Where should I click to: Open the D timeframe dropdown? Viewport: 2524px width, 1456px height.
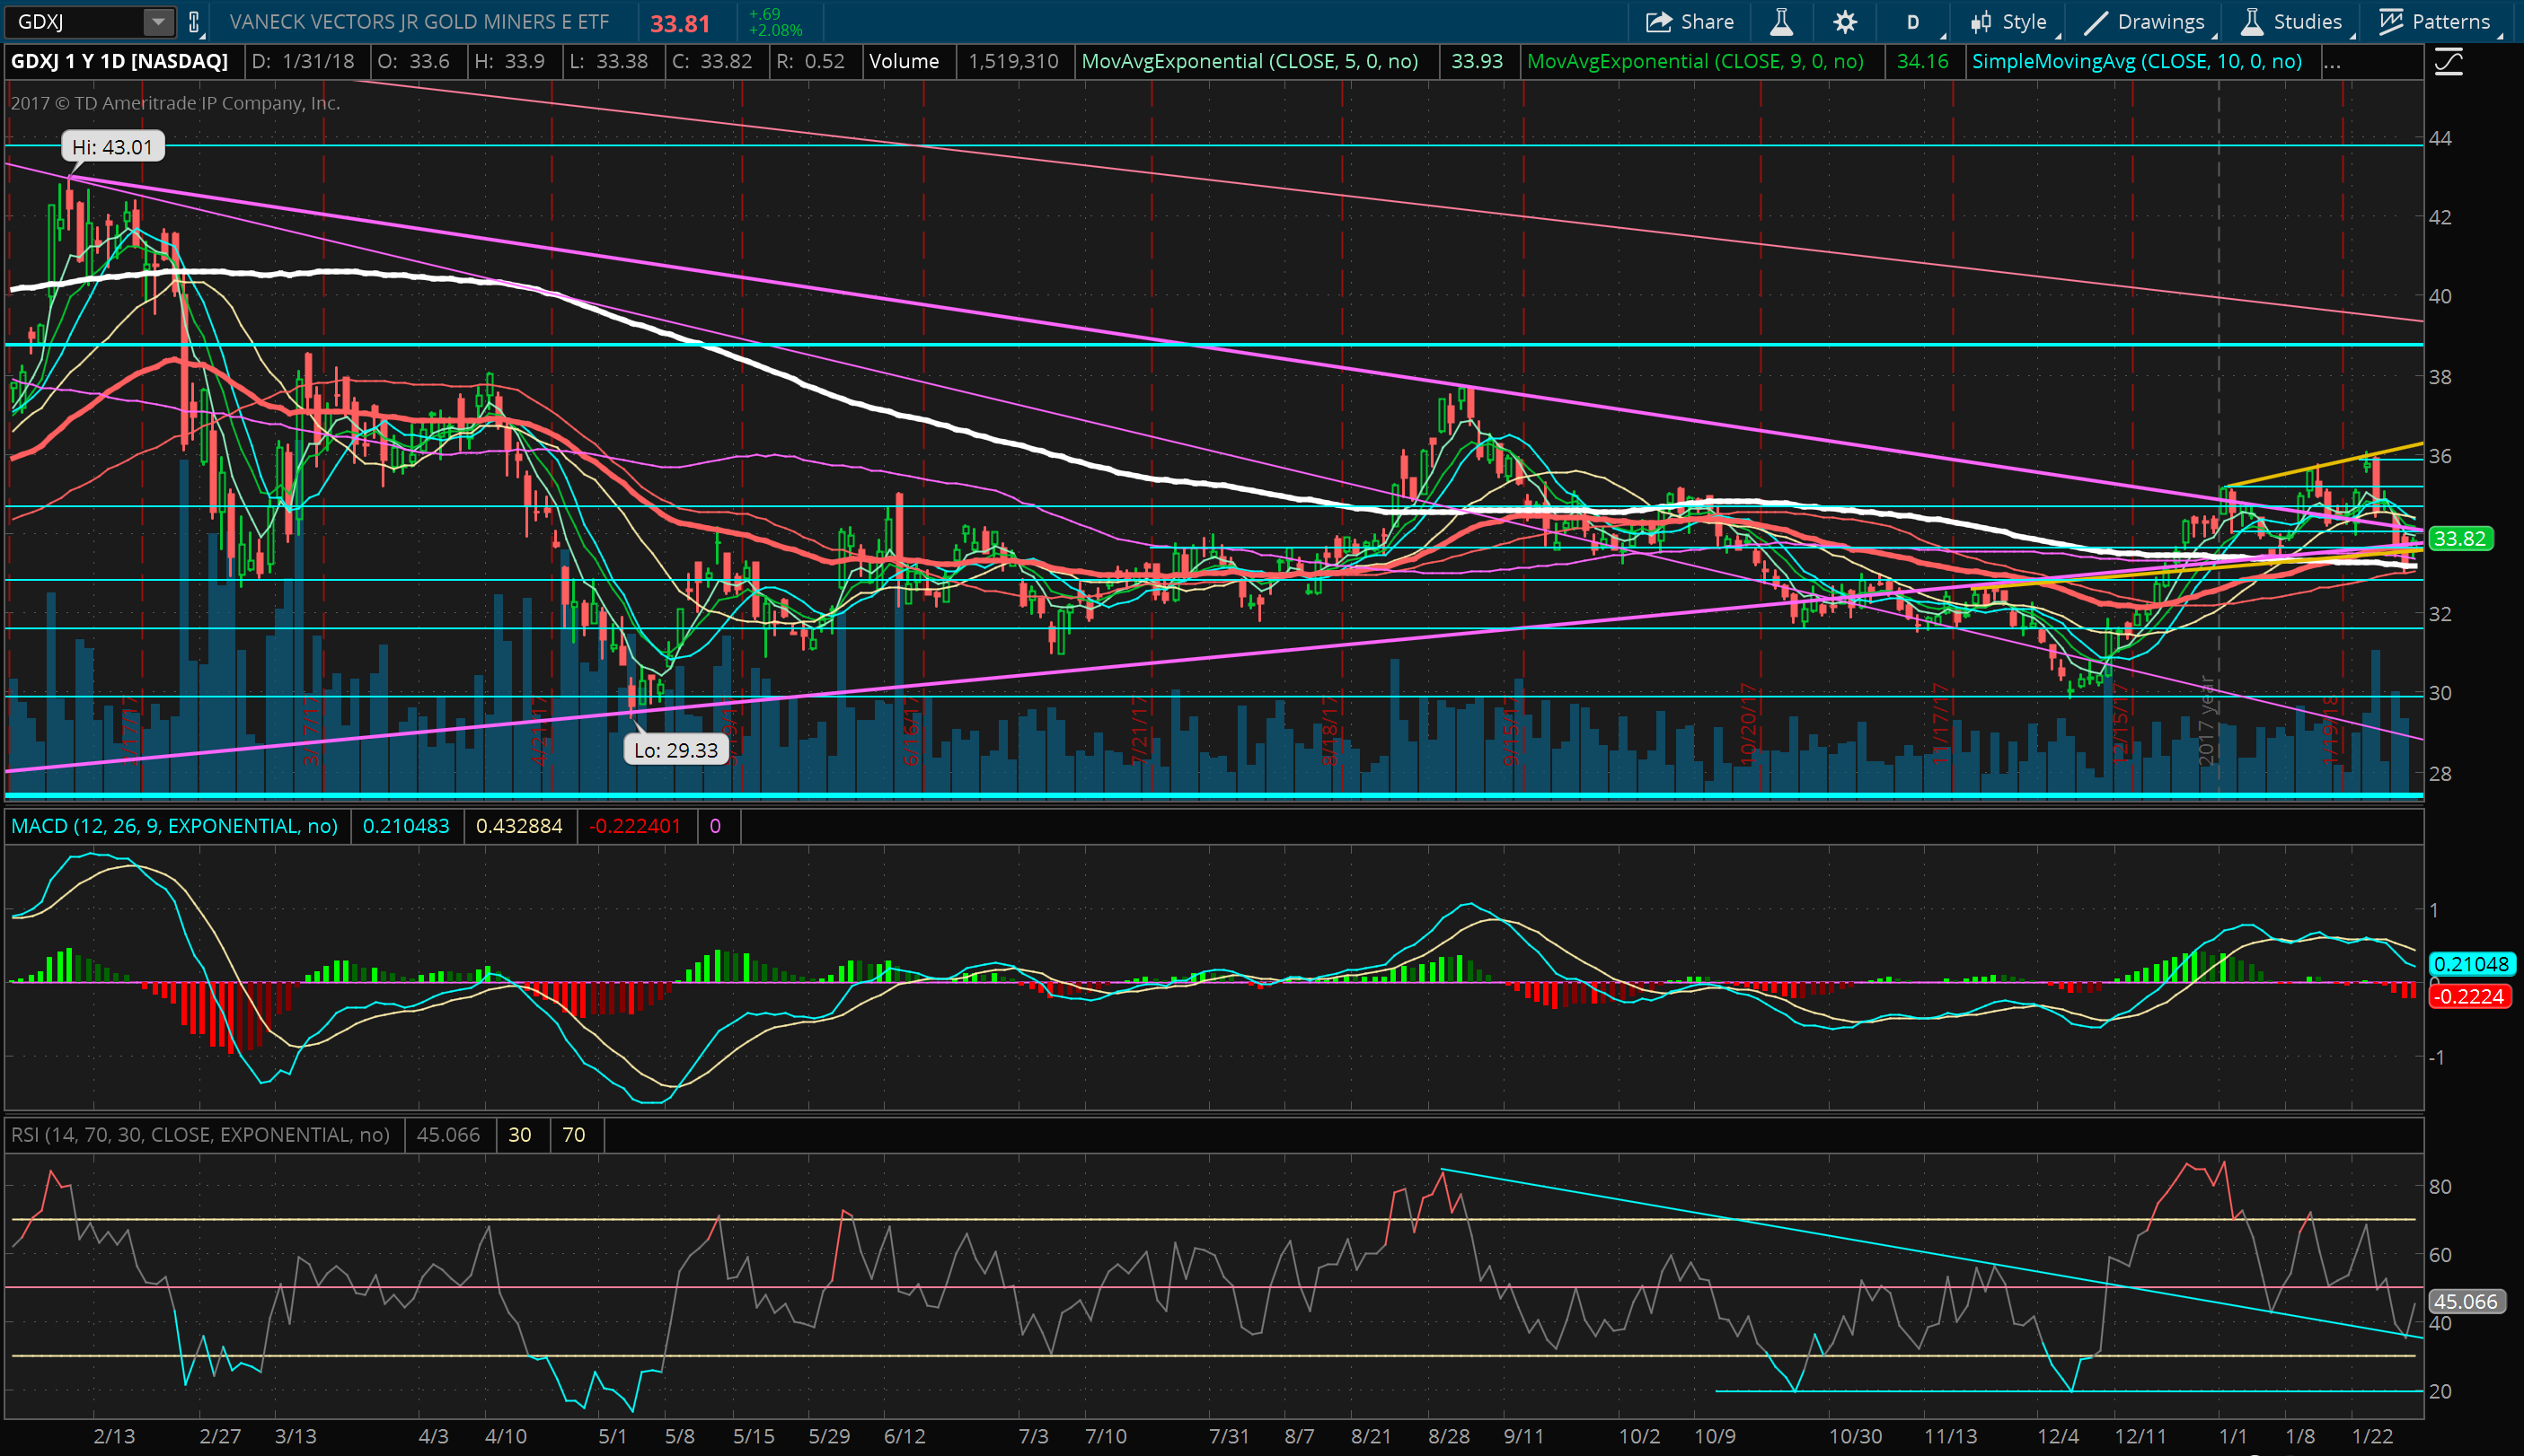click(x=1912, y=22)
